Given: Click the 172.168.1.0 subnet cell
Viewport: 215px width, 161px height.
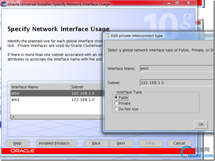Looking at the screenshot, I should point(83,100).
